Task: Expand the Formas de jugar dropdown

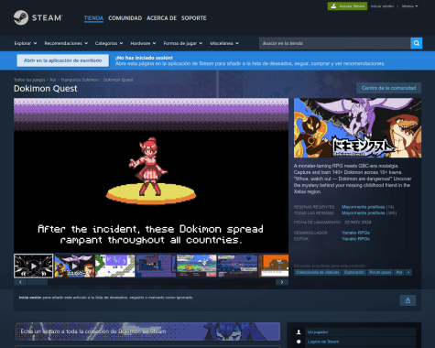Action: pos(183,43)
